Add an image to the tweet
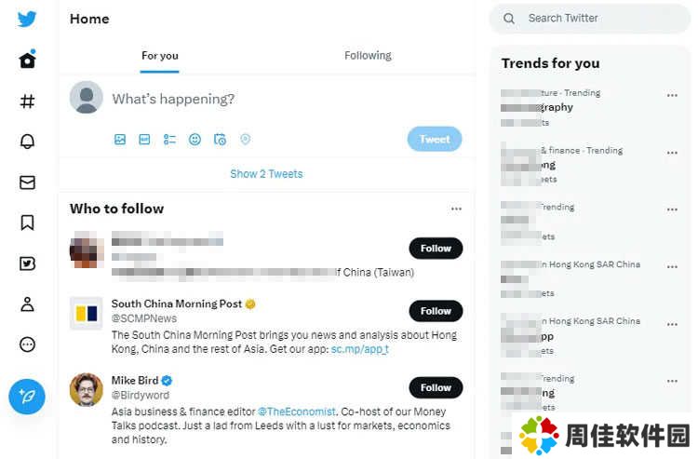 click(x=120, y=140)
